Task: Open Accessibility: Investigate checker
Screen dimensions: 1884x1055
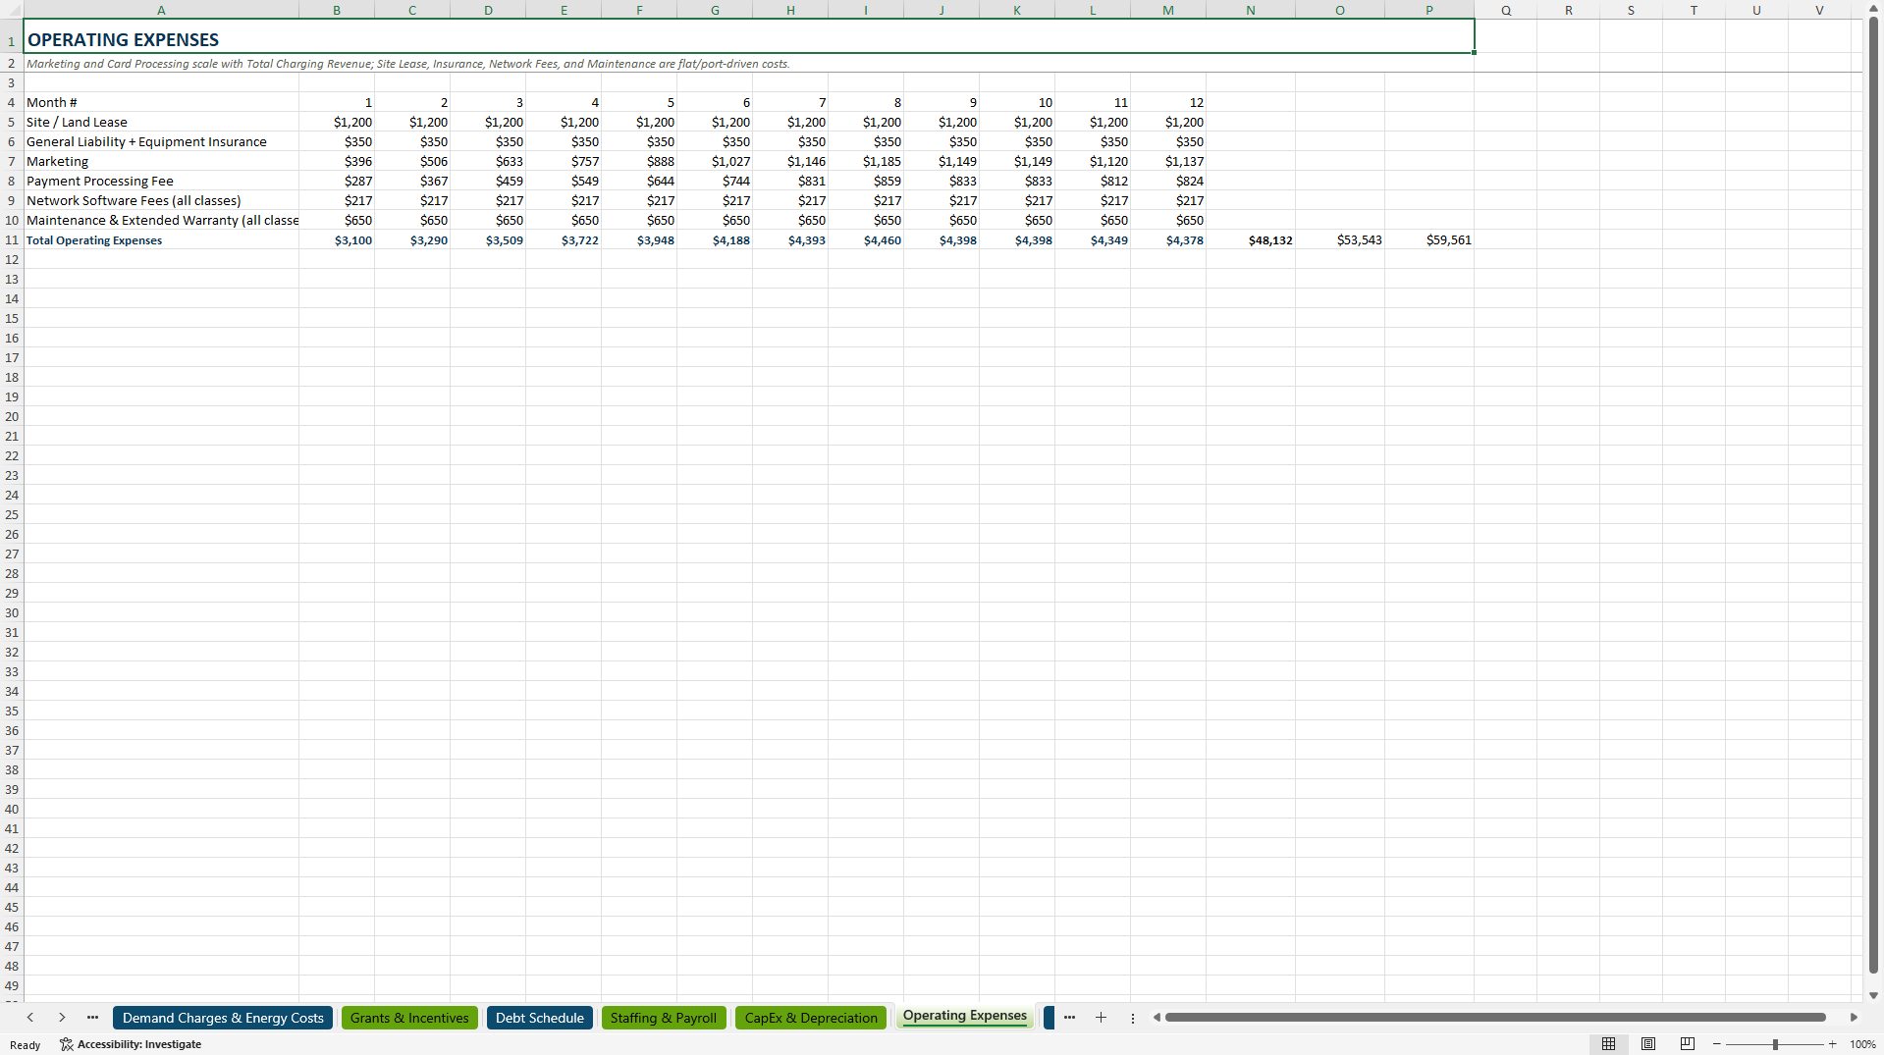Action: [x=131, y=1044]
